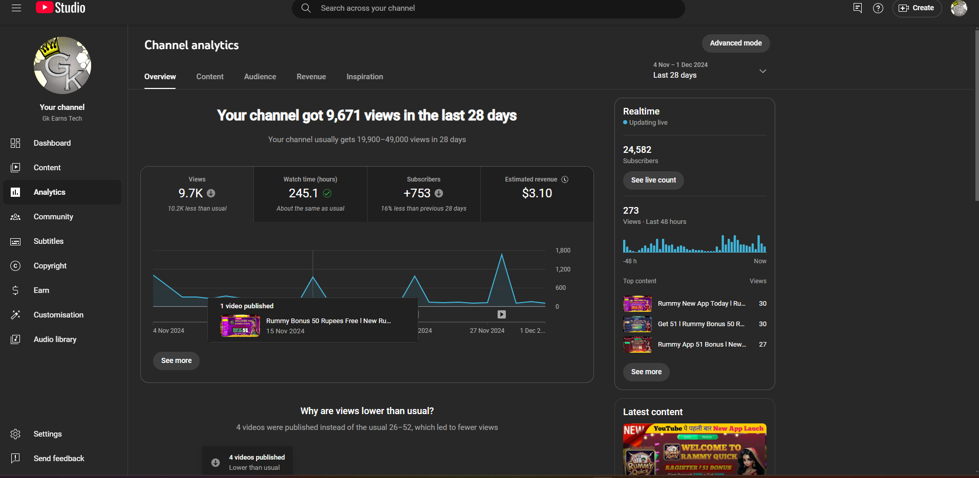Click the date range chevron arrow

[x=762, y=71]
